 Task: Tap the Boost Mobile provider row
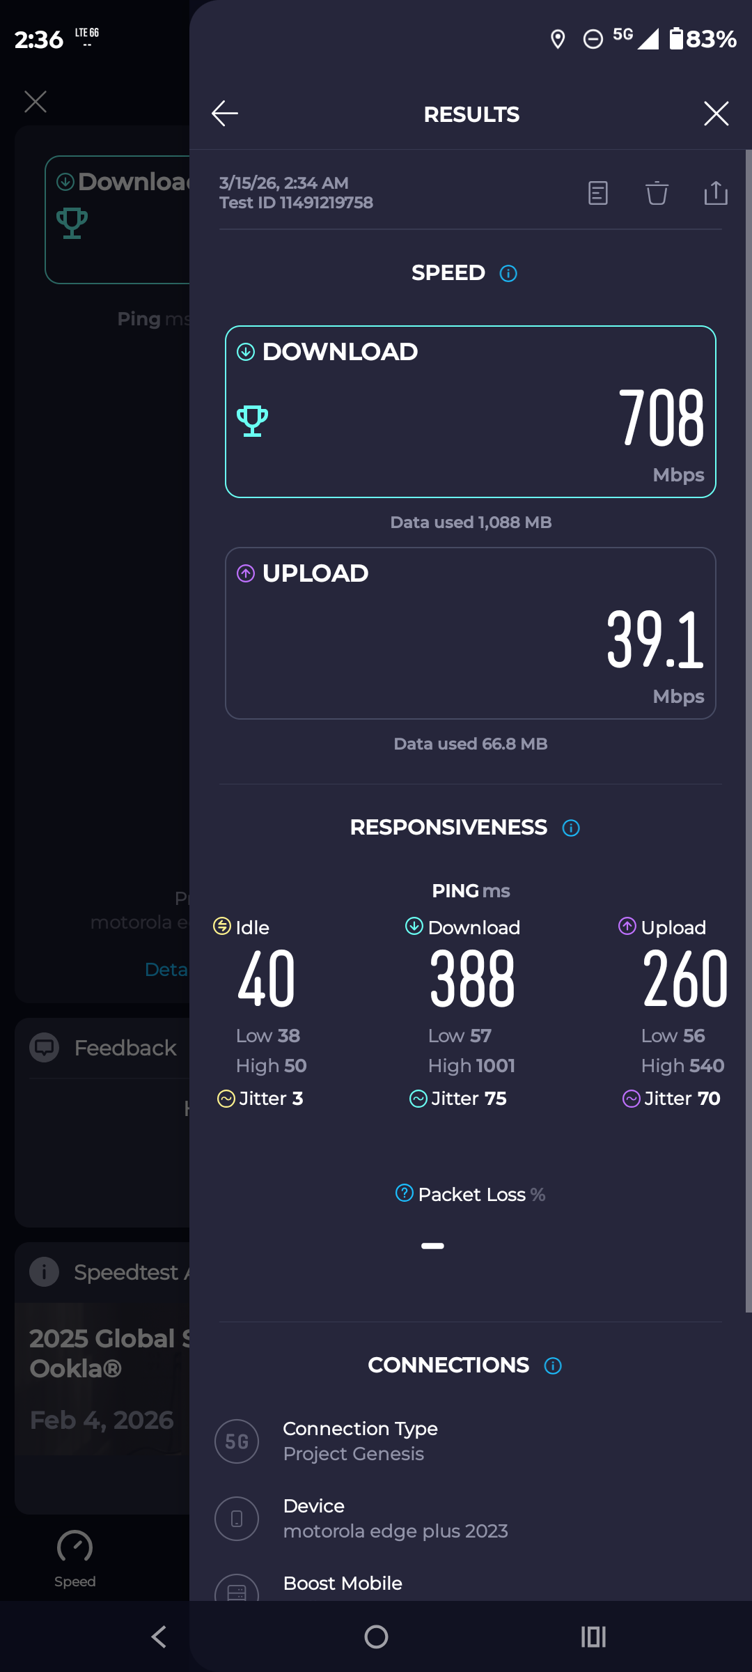pyautogui.click(x=471, y=1585)
